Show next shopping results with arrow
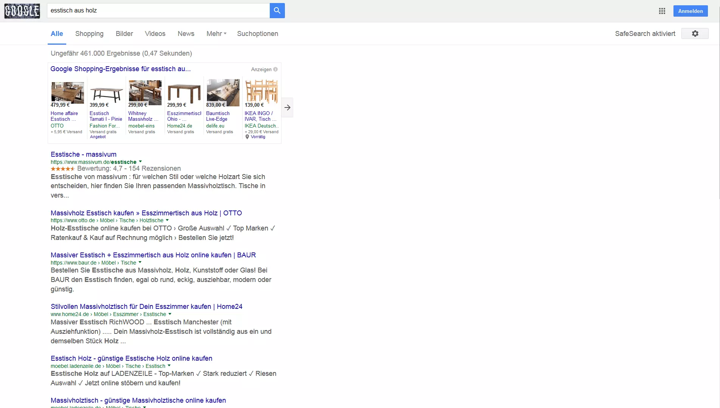Image resolution: width=720 pixels, height=408 pixels. coord(288,107)
